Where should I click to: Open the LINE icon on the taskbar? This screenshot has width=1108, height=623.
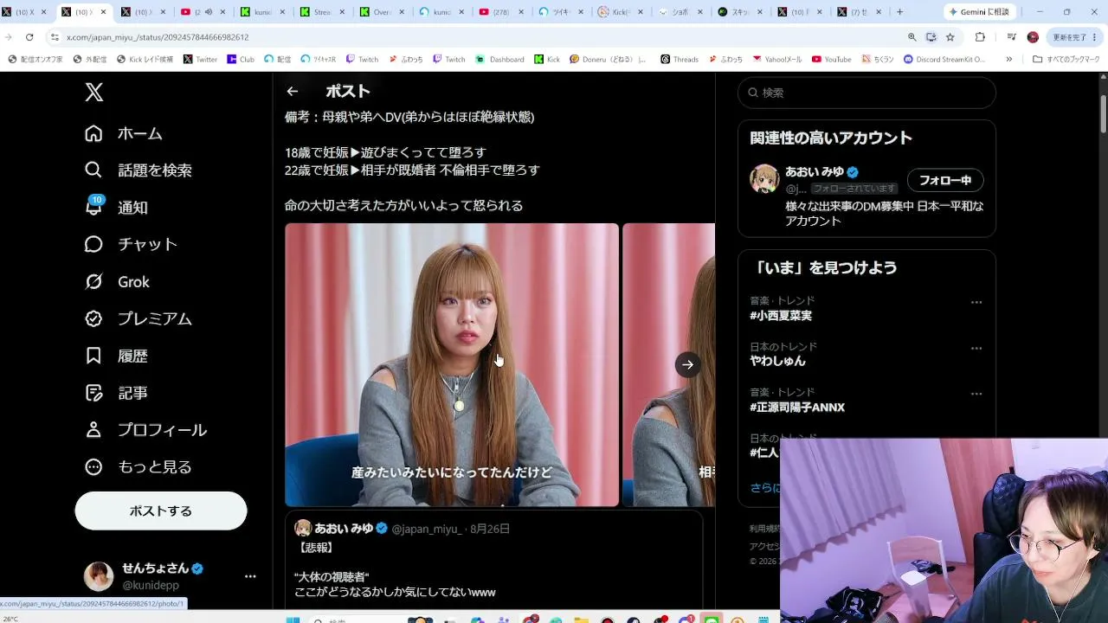pos(712,620)
